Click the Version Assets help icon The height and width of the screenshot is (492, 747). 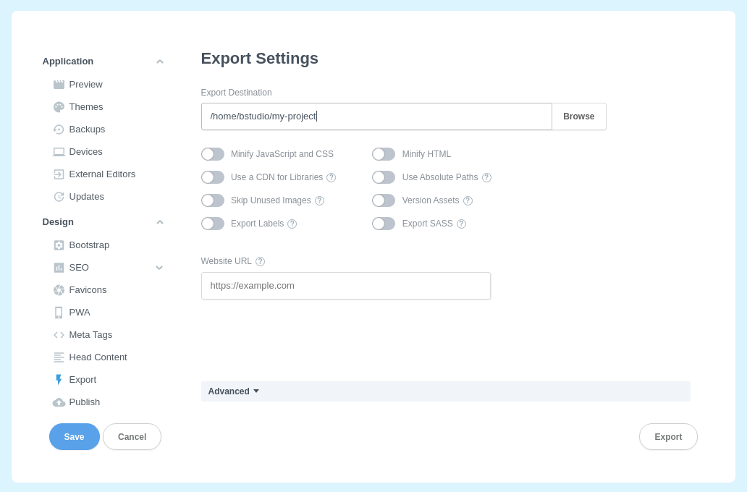pos(468,200)
